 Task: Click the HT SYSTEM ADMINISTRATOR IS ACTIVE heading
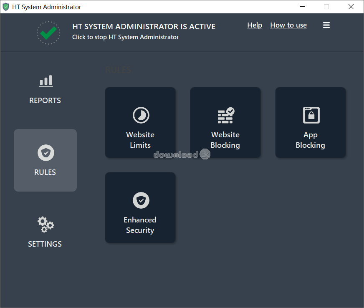[x=144, y=26]
